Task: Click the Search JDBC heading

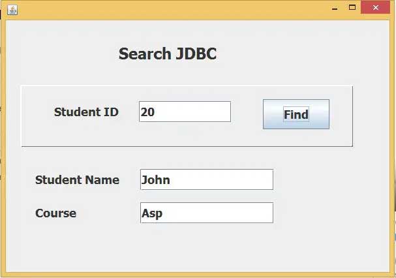Action: [x=168, y=54]
